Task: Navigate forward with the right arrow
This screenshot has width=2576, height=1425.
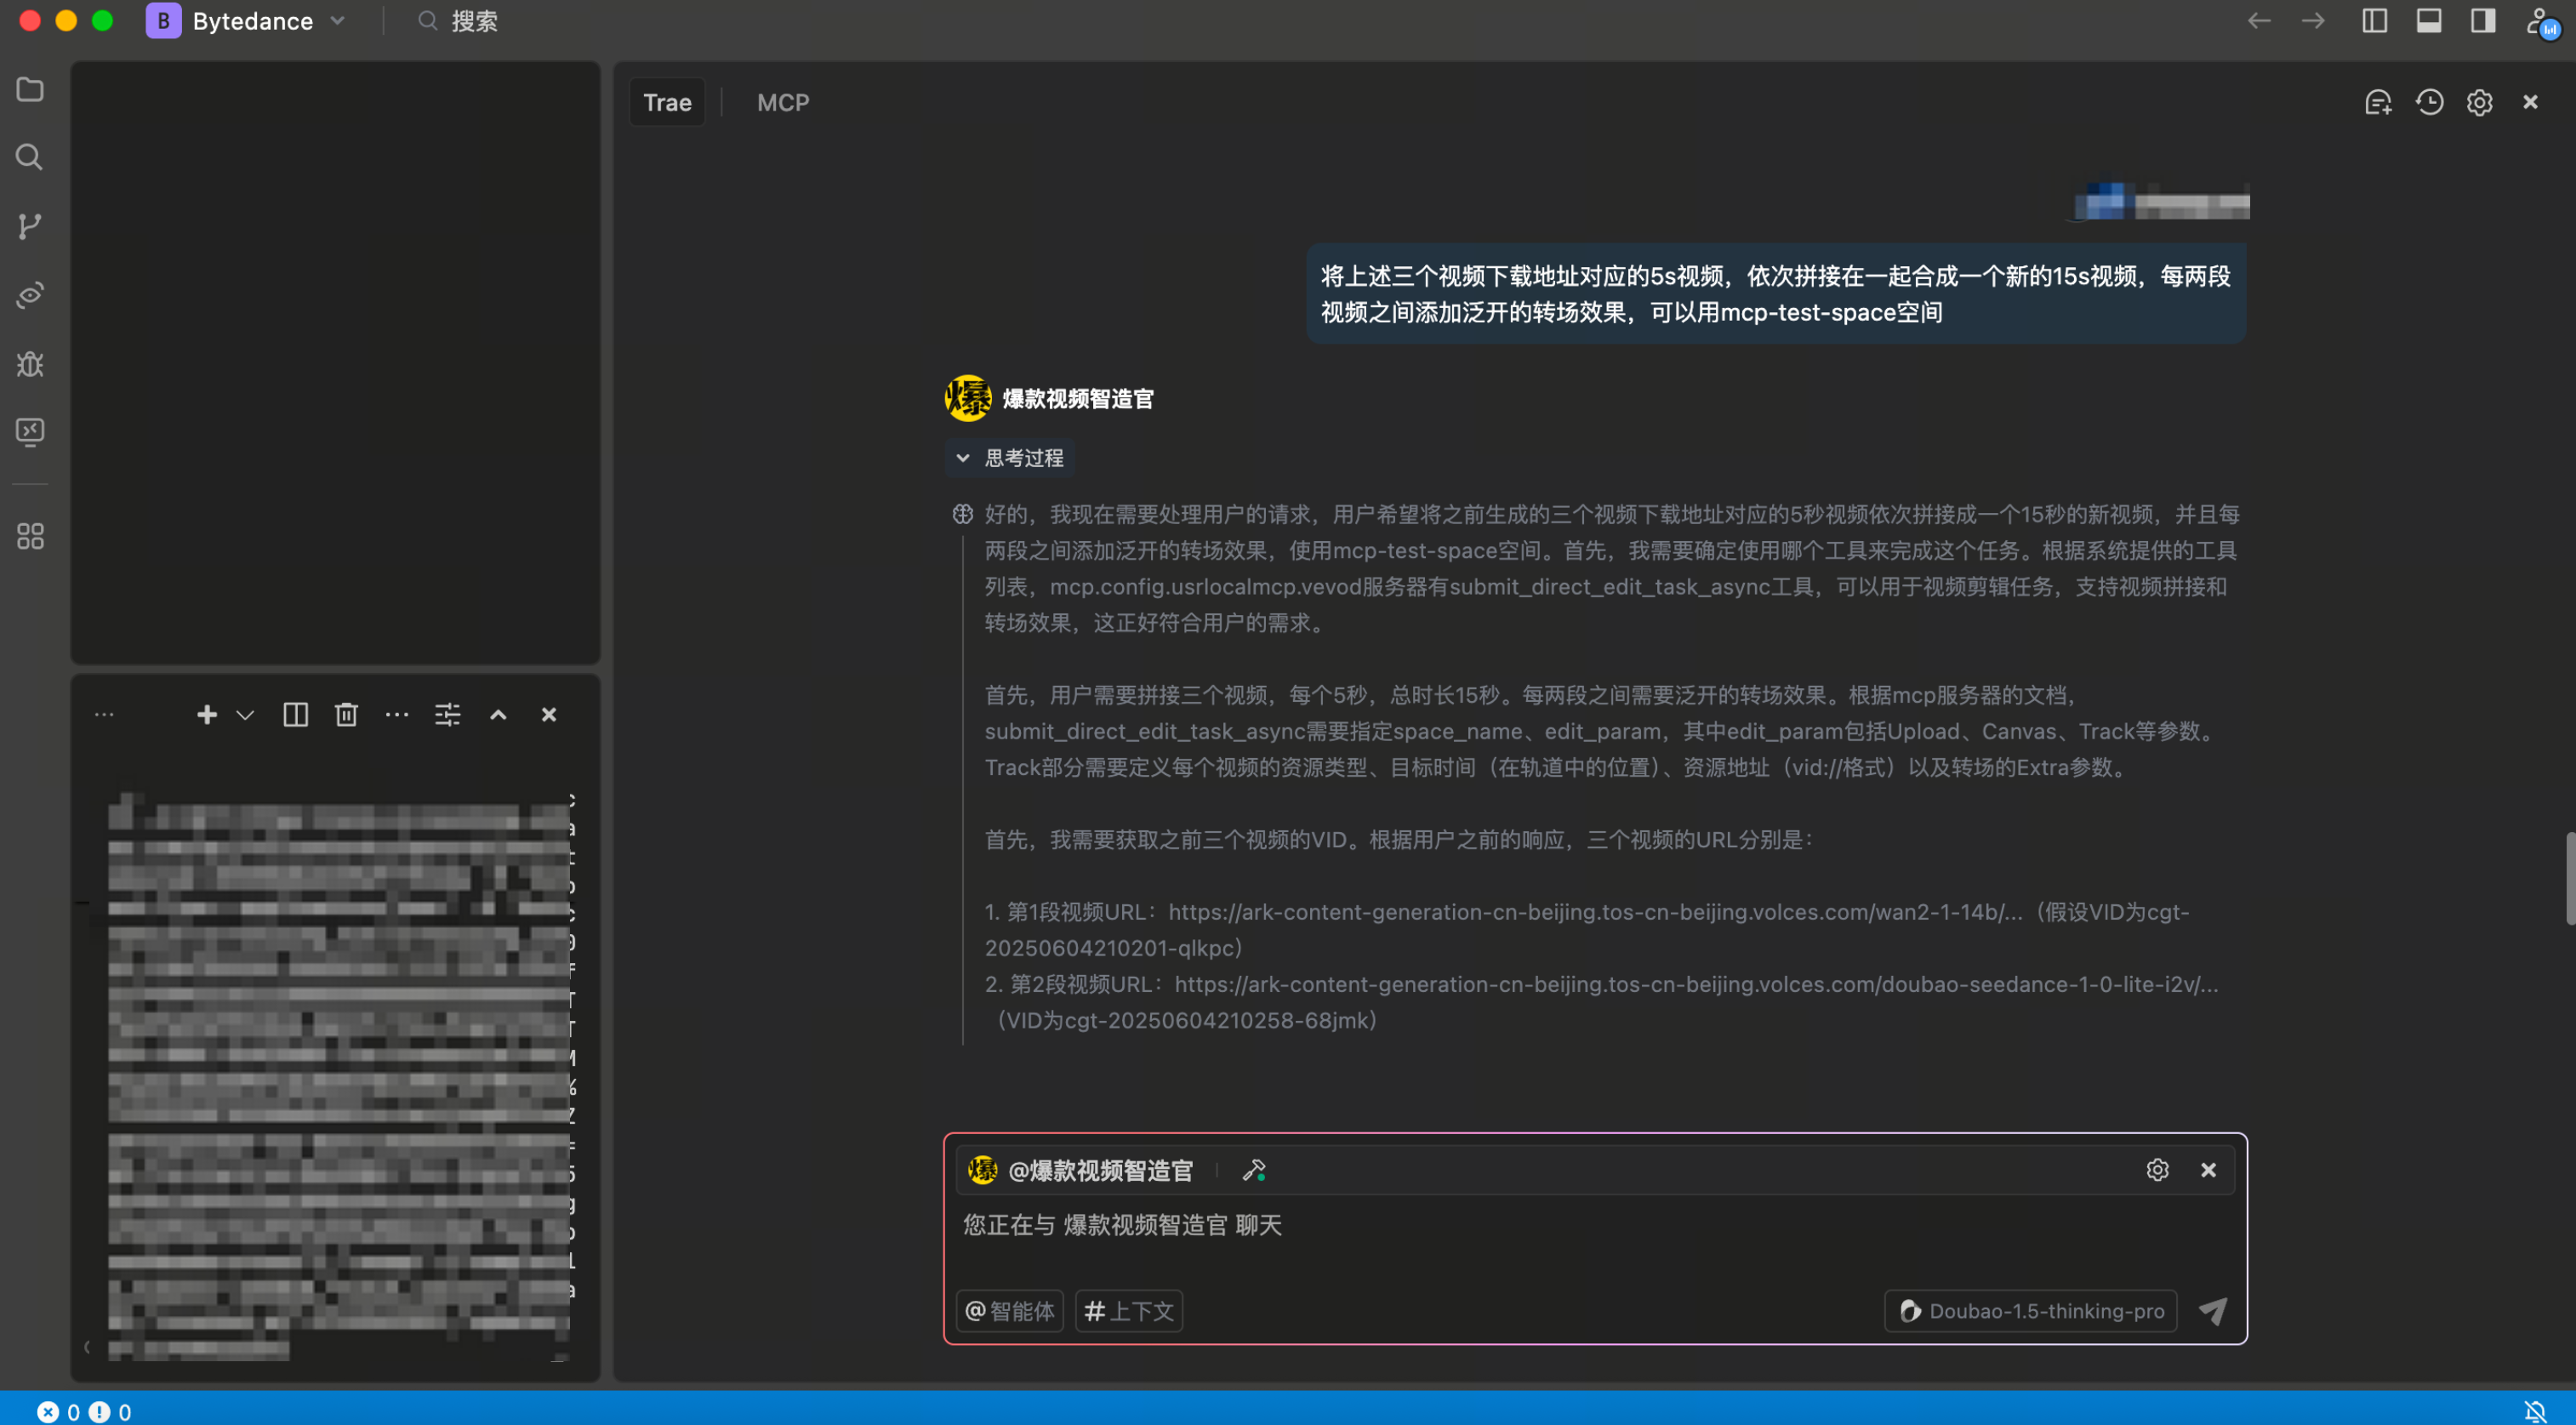Action: point(2314,21)
